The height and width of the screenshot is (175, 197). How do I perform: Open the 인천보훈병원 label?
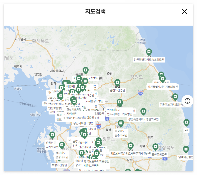(55, 108)
